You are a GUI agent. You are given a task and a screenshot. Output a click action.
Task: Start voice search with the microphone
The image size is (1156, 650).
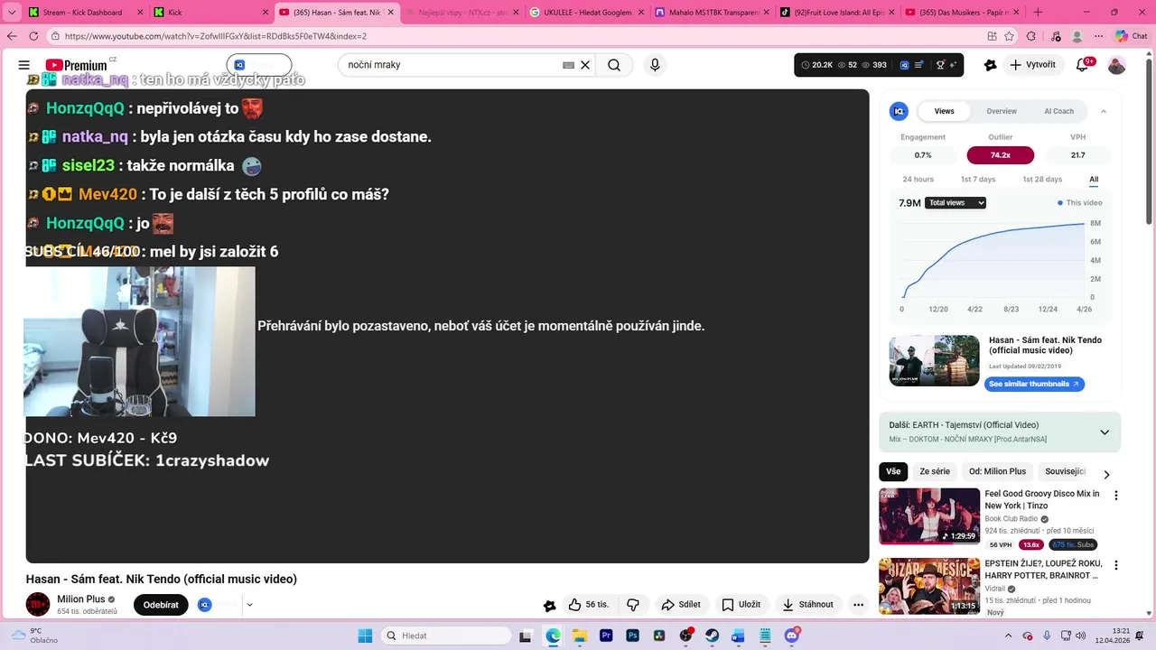click(x=655, y=65)
